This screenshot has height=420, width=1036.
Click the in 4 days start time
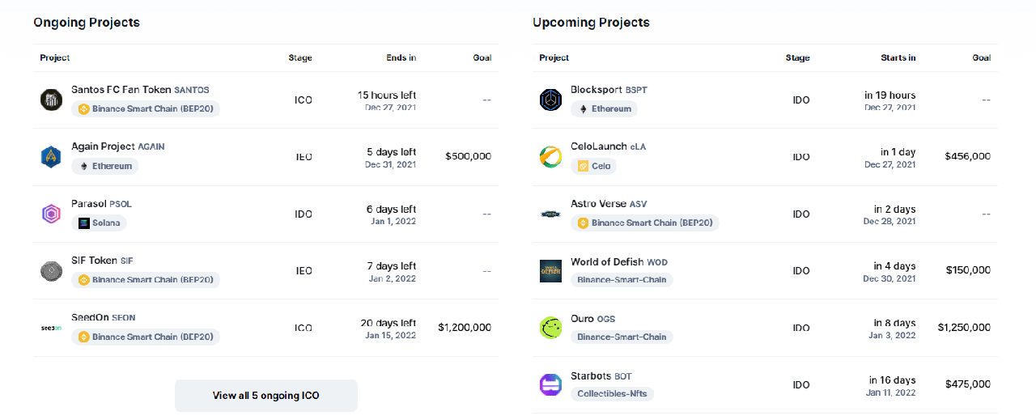(x=895, y=265)
